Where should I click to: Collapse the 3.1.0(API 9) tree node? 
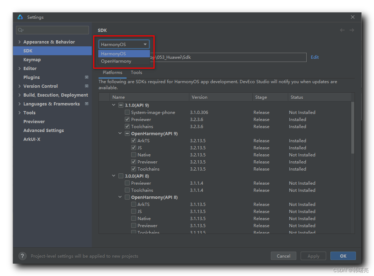(113, 105)
